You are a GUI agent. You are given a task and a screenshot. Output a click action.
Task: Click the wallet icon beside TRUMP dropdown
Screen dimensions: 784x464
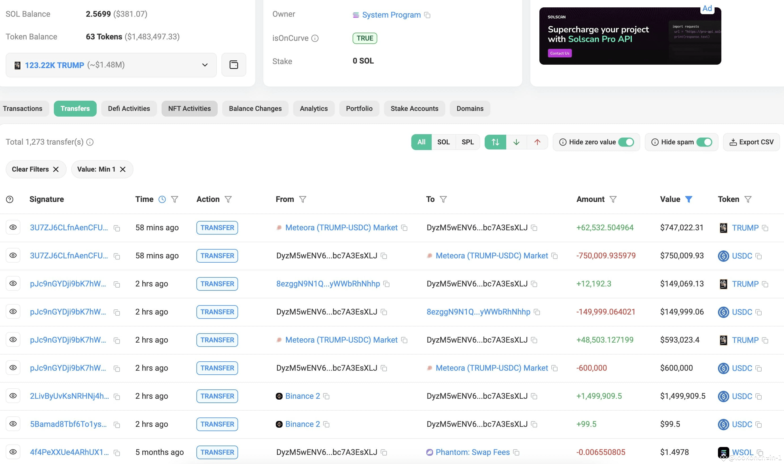point(234,65)
